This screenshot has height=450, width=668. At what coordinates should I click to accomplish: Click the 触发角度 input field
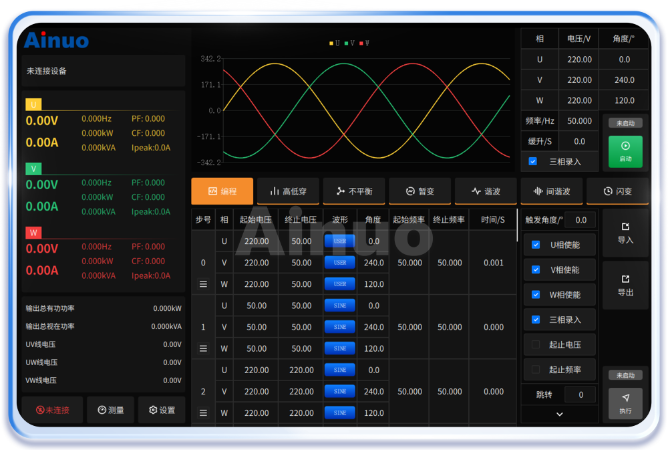point(580,220)
